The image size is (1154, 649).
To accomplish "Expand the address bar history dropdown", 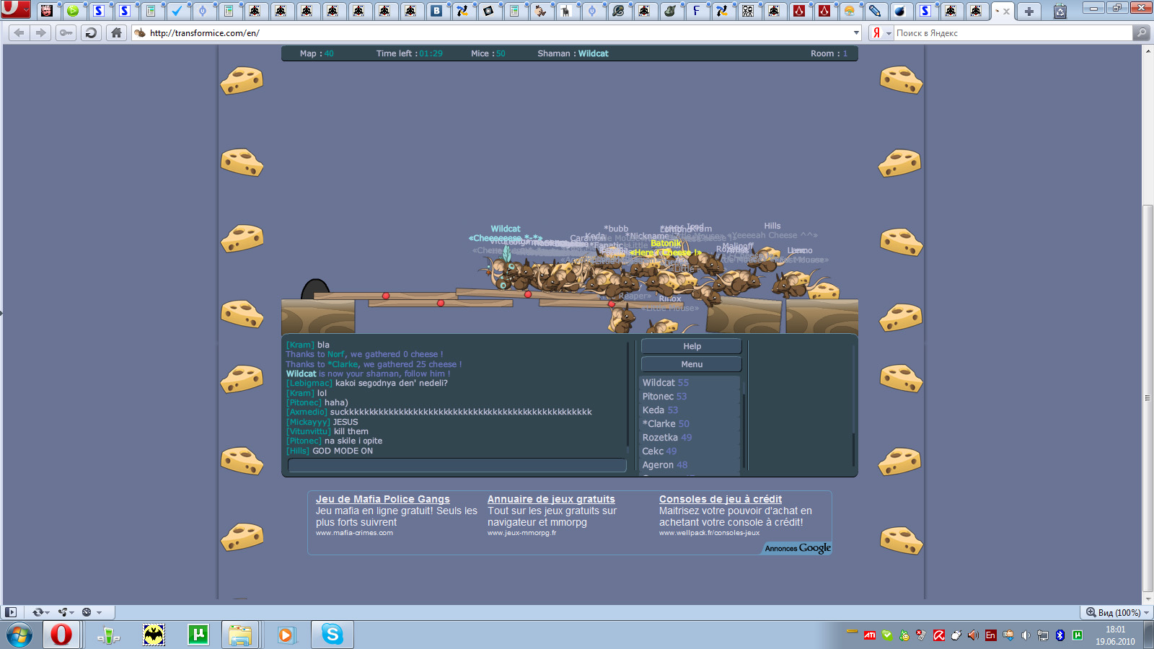I will point(856,33).
